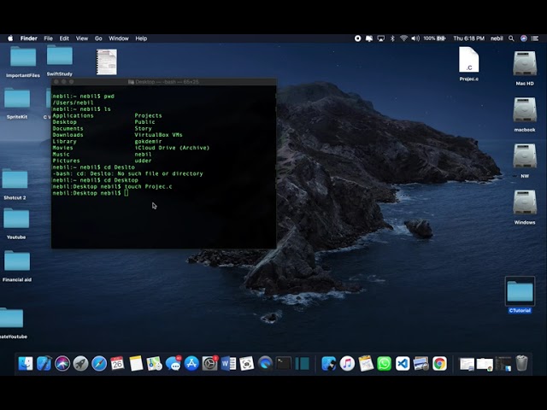Screen dimensions: 547x410
Task: Click the Terminal prompt cursor line
Action: (90, 193)
